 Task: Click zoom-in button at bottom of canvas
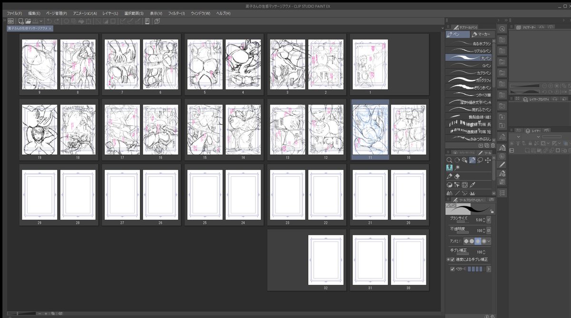pos(46,314)
